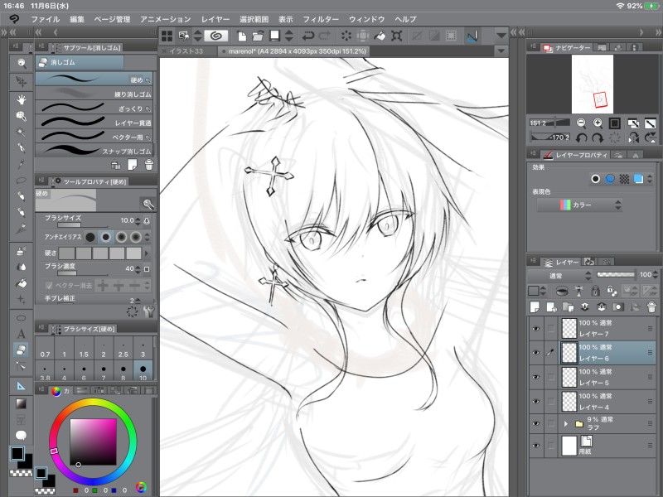Expand the hardness options arrow

pos(147,253)
